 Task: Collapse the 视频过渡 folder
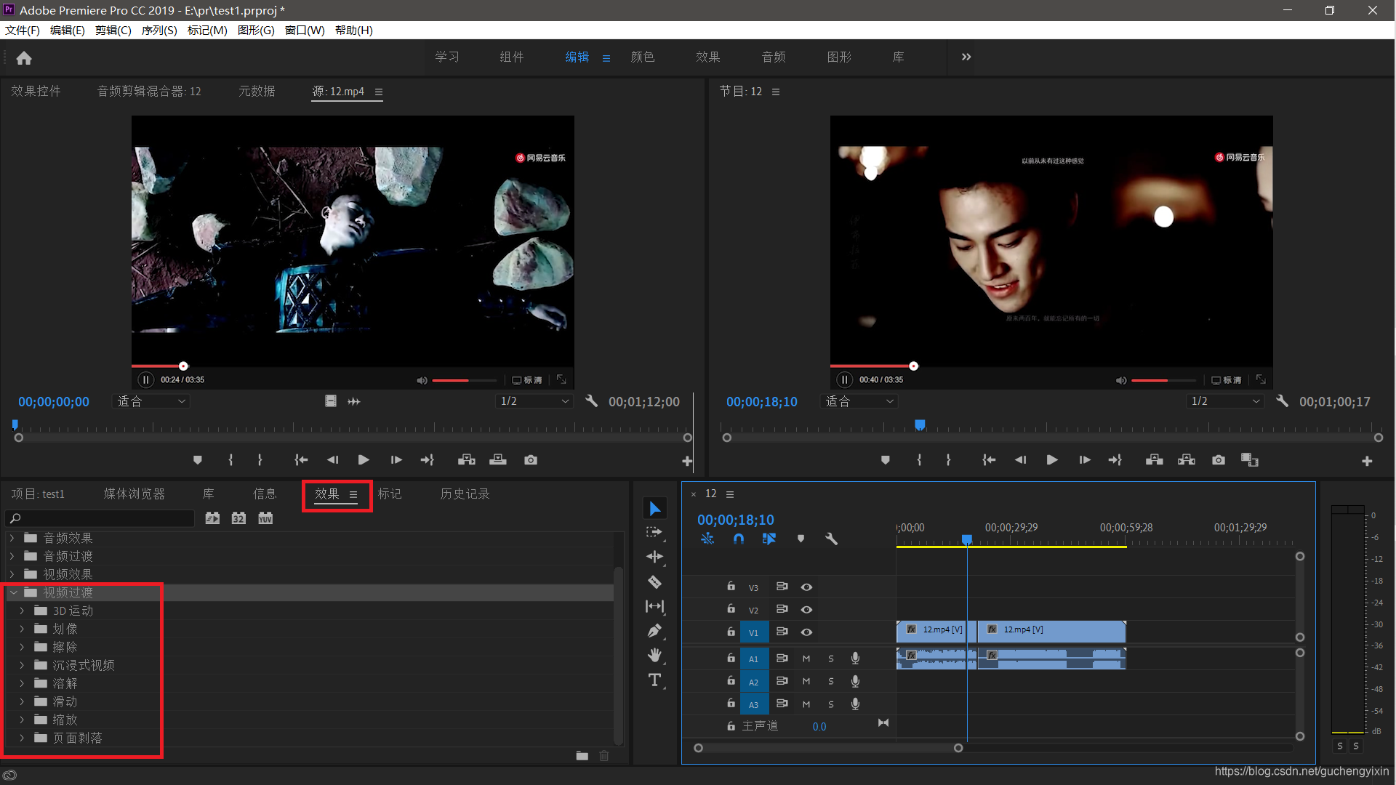pos(13,592)
